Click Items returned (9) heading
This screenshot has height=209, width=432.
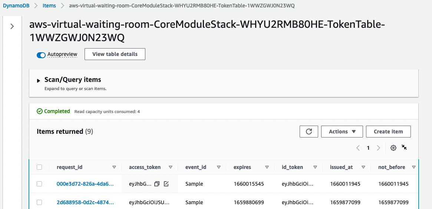point(65,131)
